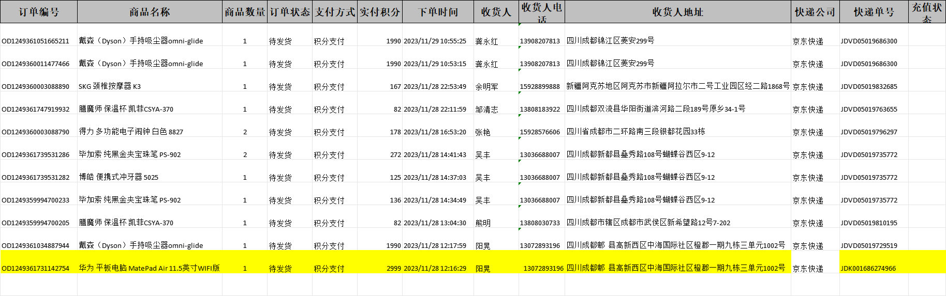946x296 pixels.
Task: Select order time 2023/11/28 13:04:30
Action: point(435,223)
